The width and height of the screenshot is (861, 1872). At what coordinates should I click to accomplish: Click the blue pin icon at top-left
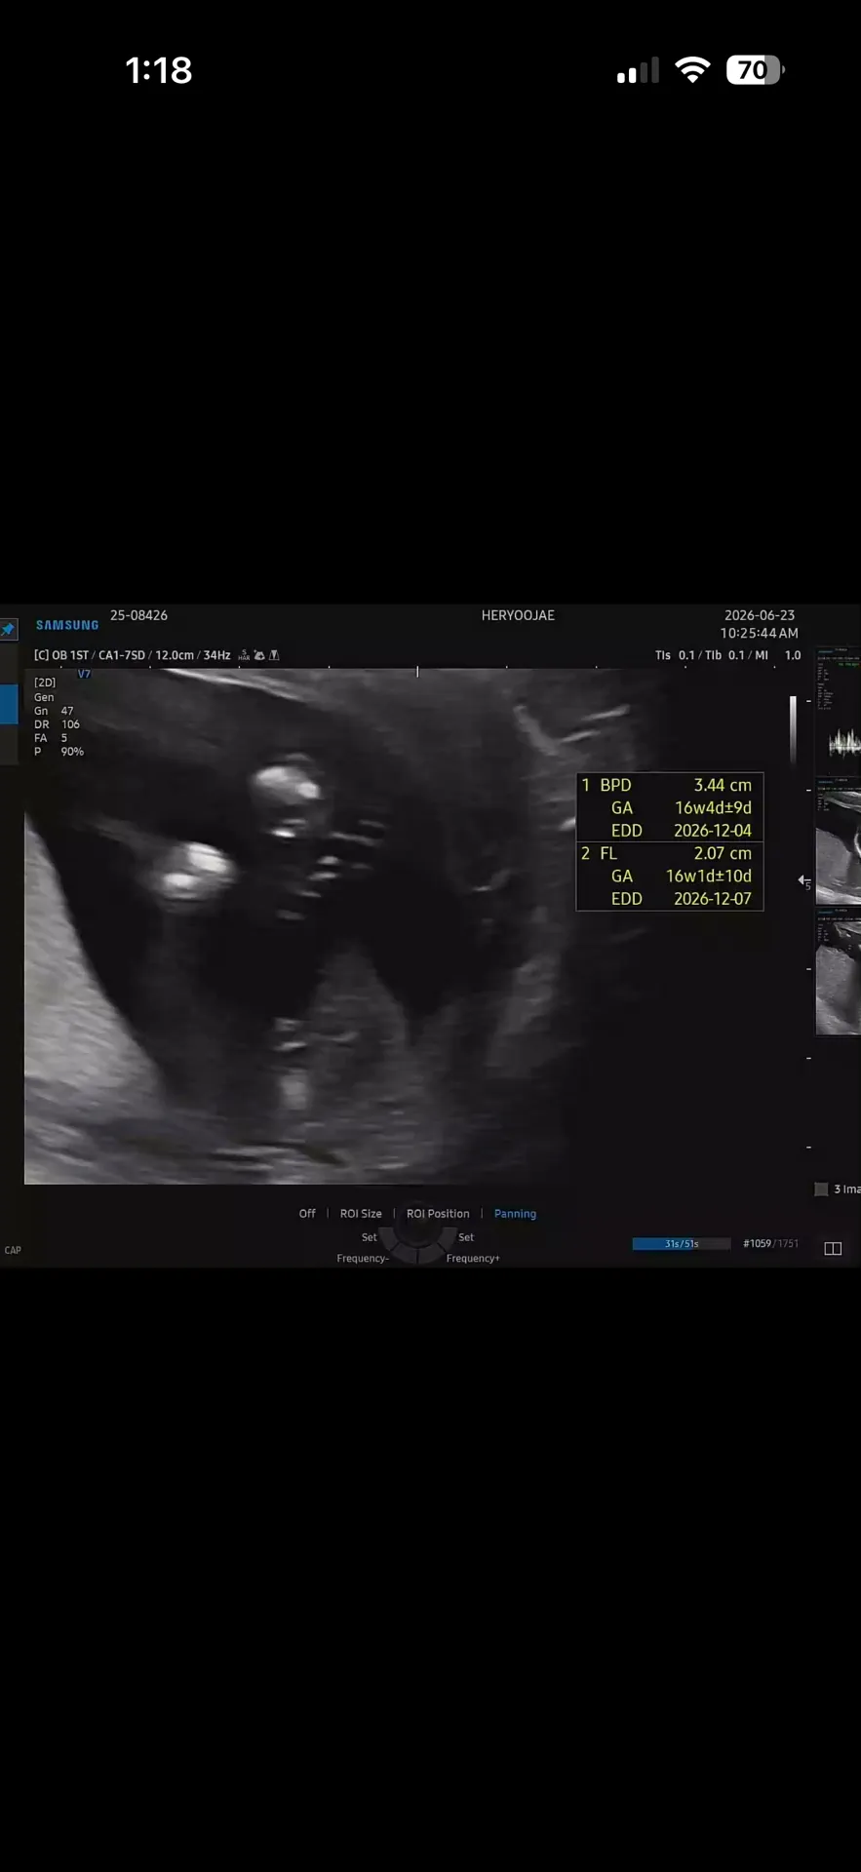point(8,630)
